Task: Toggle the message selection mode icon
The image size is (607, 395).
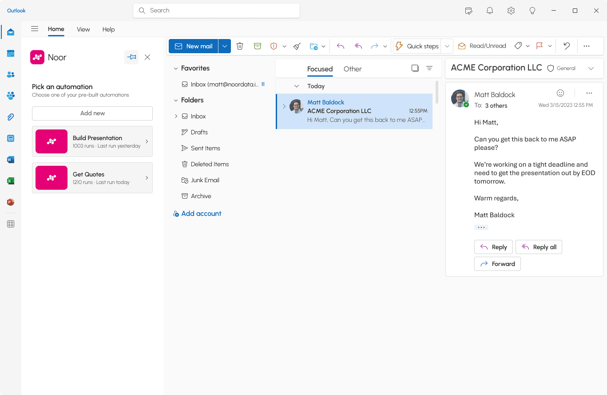Action: [x=415, y=68]
